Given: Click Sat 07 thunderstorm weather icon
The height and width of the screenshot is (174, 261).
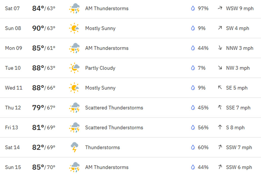Looking at the screenshot, I should 74,8.
